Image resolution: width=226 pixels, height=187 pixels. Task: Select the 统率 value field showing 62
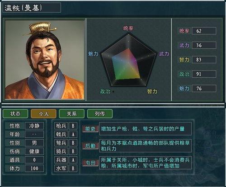click(x=204, y=31)
